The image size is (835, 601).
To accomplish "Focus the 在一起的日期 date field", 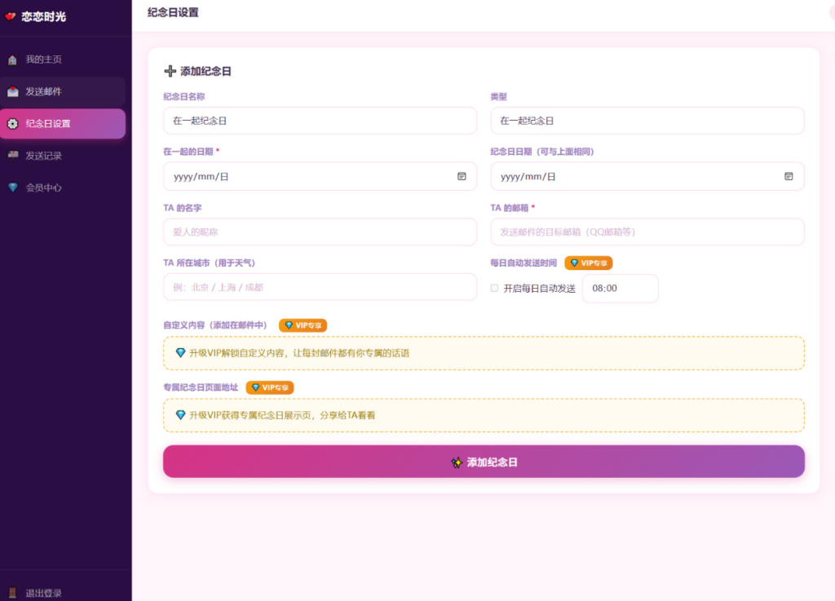I will (x=320, y=176).
